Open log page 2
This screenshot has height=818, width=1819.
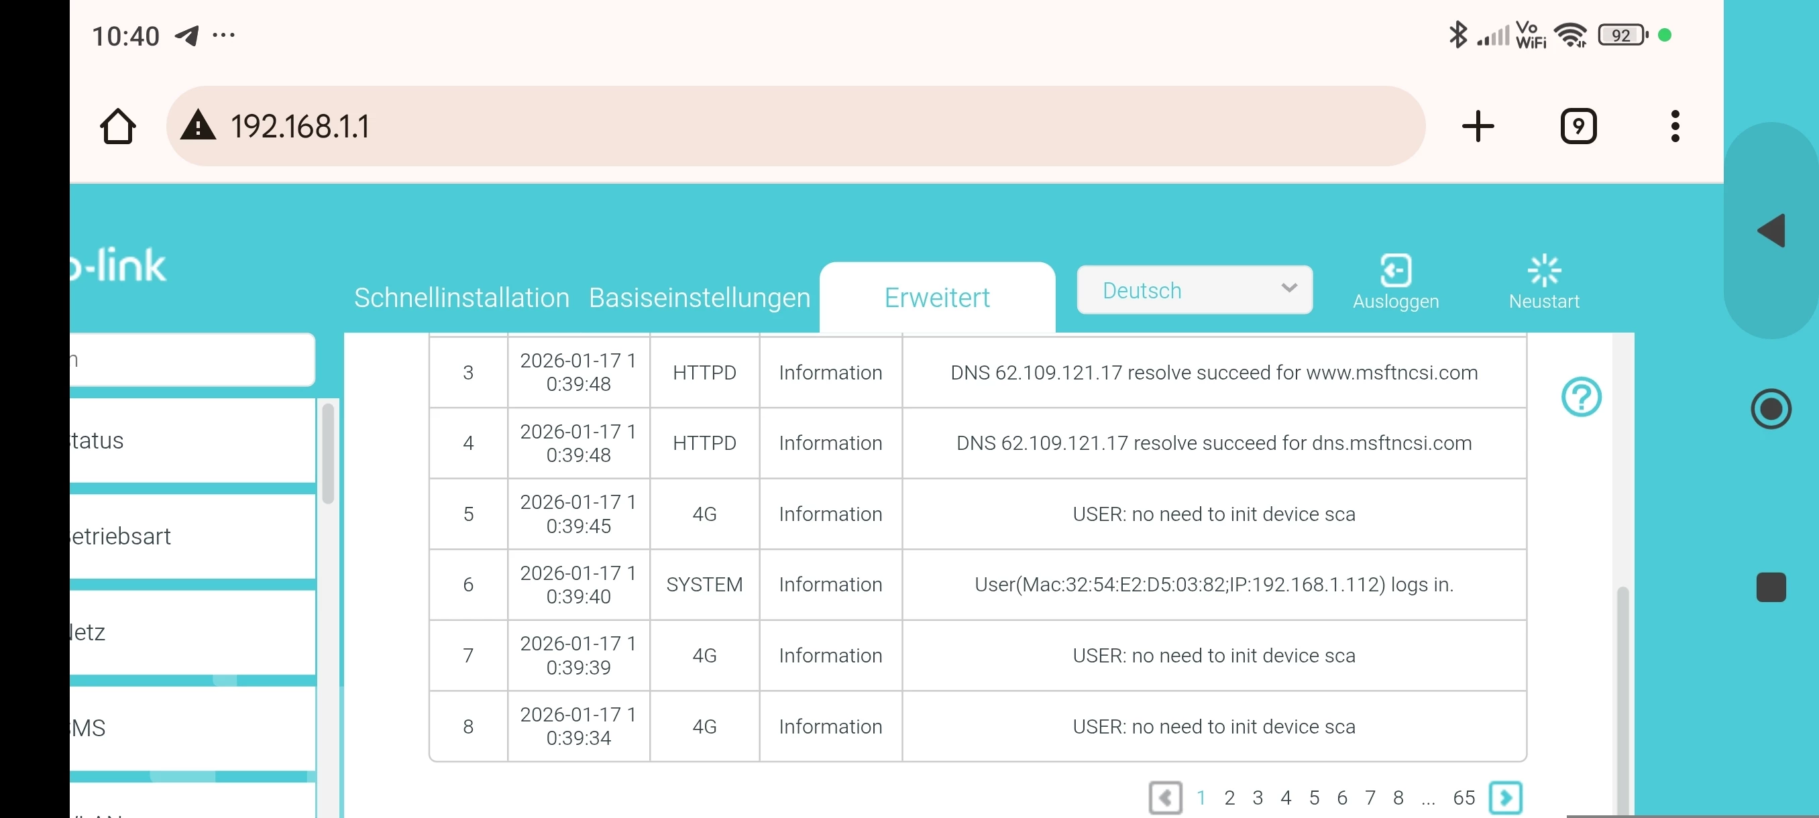pyautogui.click(x=1229, y=797)
